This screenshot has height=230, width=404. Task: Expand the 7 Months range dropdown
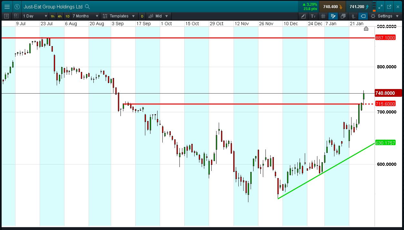(x=85, y=16)
